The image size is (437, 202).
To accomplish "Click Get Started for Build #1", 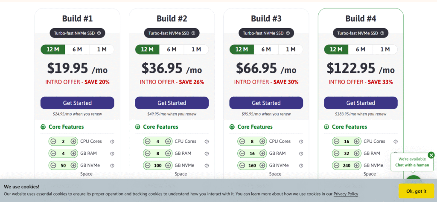I will coord(77,103).
